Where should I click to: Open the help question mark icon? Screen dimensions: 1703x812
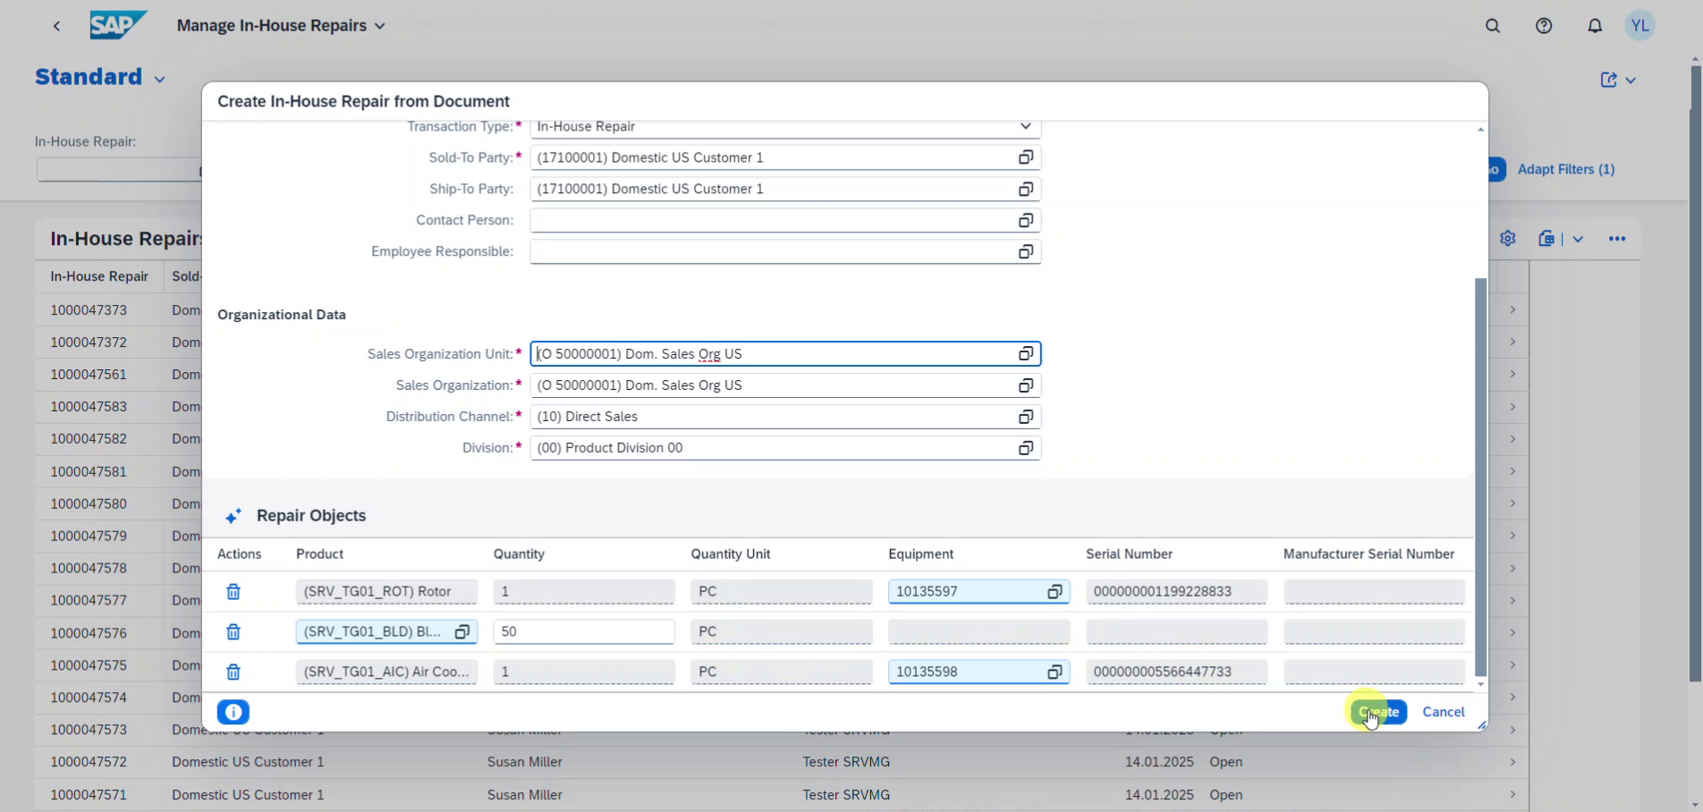[x=1544, y=26]
